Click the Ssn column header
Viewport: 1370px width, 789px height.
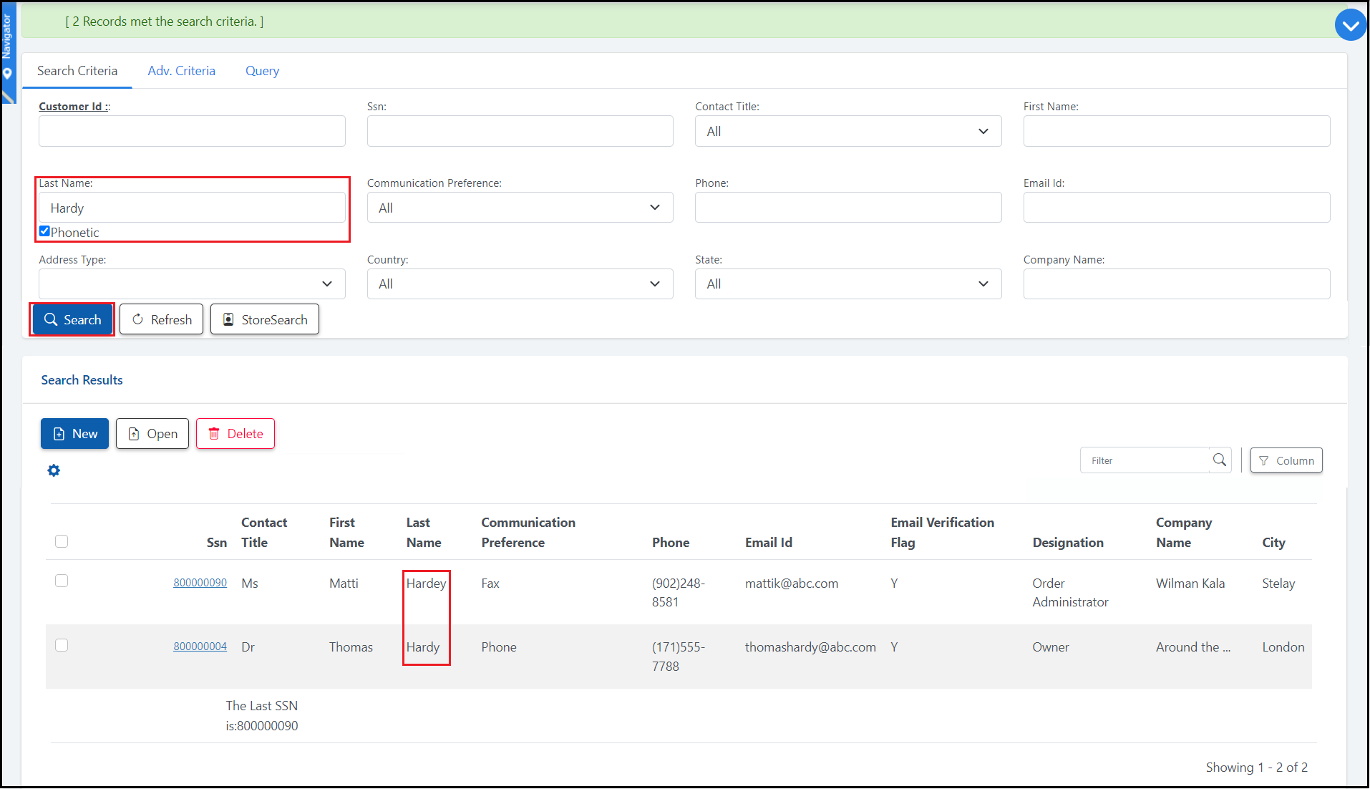point(217,543)
